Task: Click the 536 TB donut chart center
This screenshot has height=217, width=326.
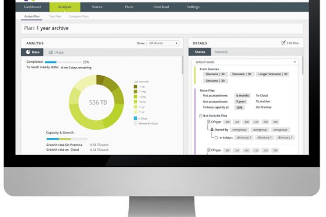Action: [x=98, y=102]
